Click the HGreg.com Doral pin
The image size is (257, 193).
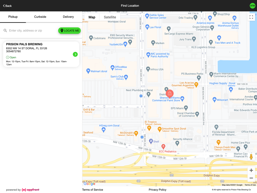(x=103, y=130)
